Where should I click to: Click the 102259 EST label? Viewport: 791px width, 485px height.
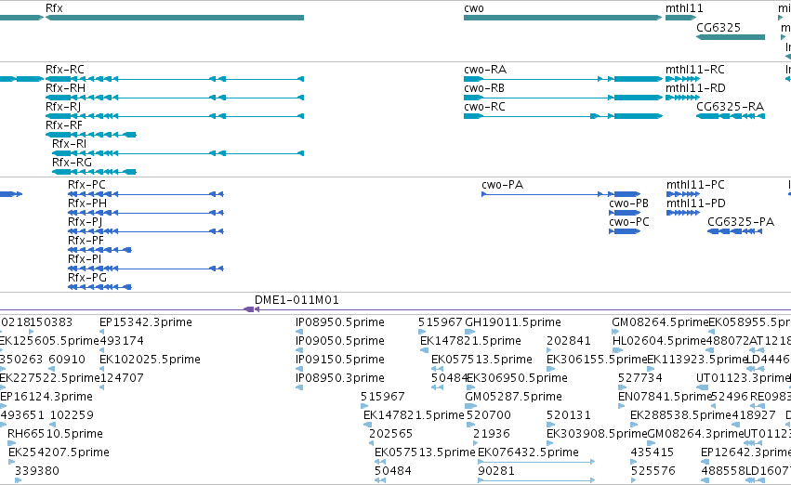72,415
